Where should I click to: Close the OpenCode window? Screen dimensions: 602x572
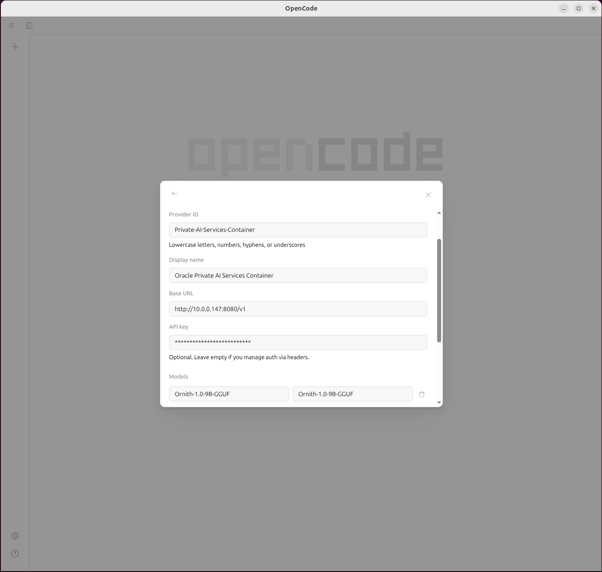(594, 8)
